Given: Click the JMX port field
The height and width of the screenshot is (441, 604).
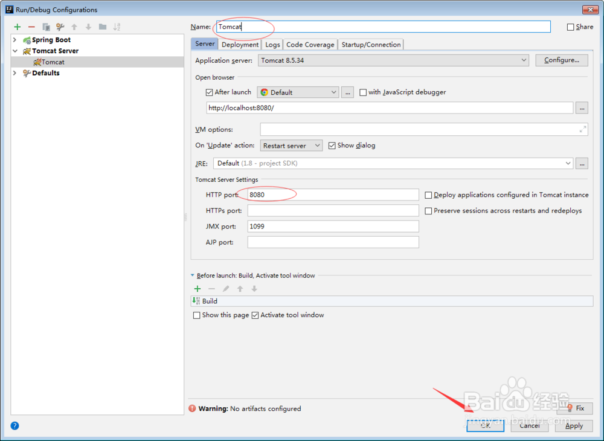Looking at the screenshot, I should 333,227.
